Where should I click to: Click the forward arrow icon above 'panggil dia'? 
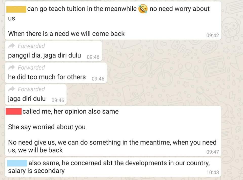pos(11,46)
